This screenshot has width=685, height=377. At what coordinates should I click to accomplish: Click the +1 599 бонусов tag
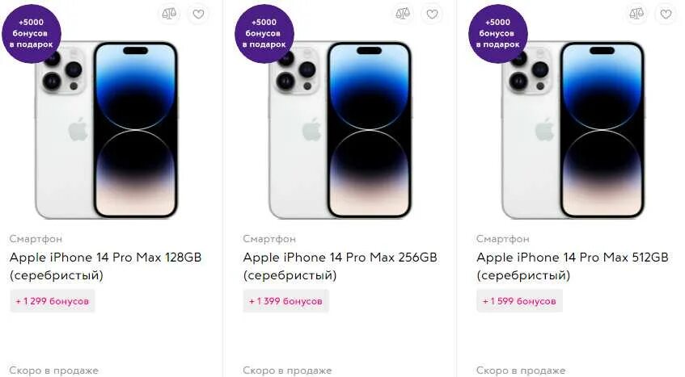coord(519,301)
